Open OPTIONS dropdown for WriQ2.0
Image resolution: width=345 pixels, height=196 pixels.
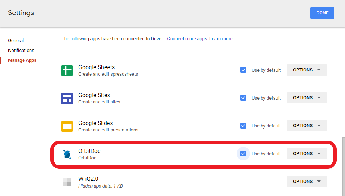307,182
